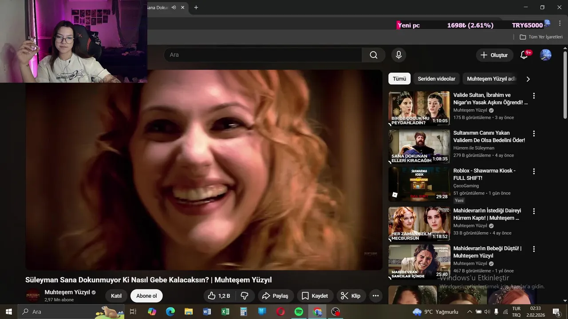Open Tüm Yer İşaretleri bookmarks folder
This screenshot has height=319, width=568.
[x=541, y=37]
